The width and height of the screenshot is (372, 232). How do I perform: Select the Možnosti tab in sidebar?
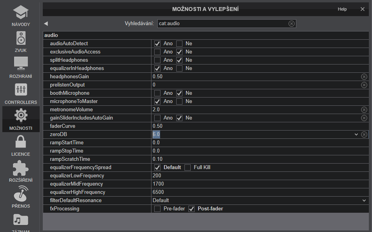coord(21,120)
